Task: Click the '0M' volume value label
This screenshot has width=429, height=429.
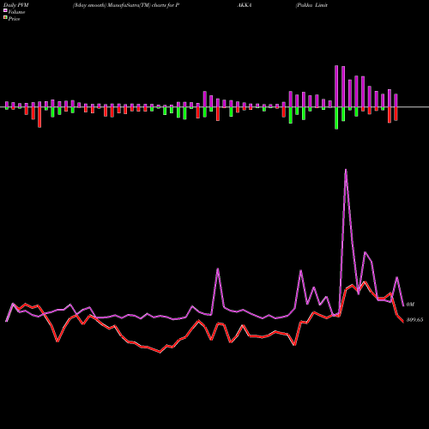Action: click(x=410, y=305)
